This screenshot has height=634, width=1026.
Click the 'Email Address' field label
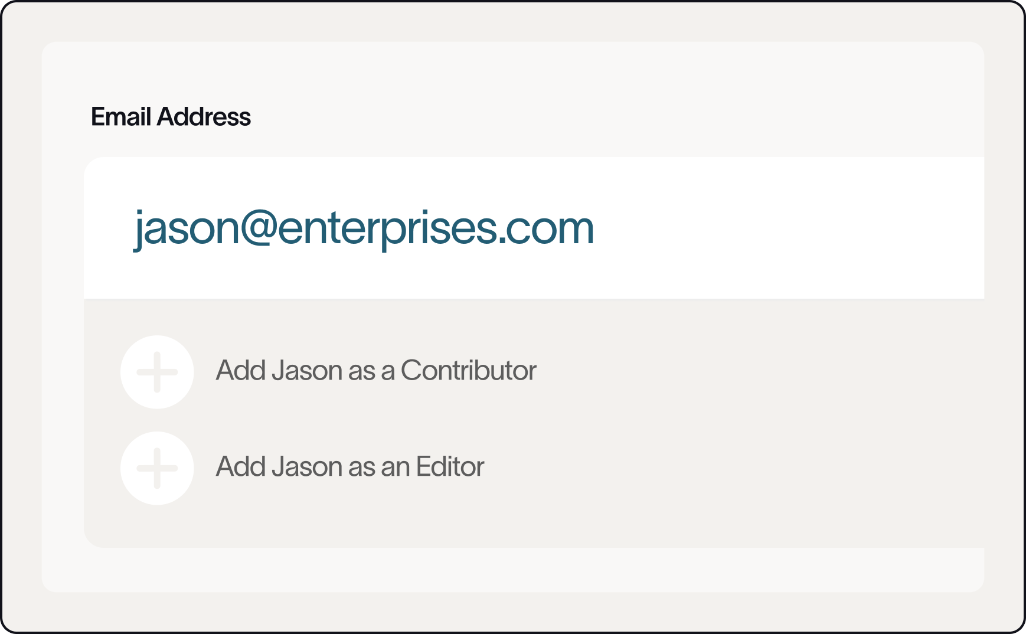pos(171,117)
